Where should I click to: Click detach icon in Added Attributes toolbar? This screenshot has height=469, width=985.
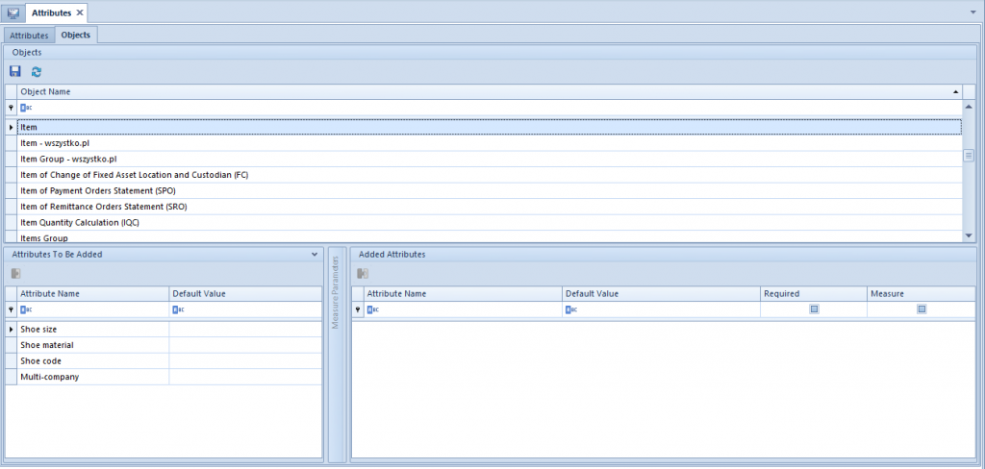click(x=363, y=273)
